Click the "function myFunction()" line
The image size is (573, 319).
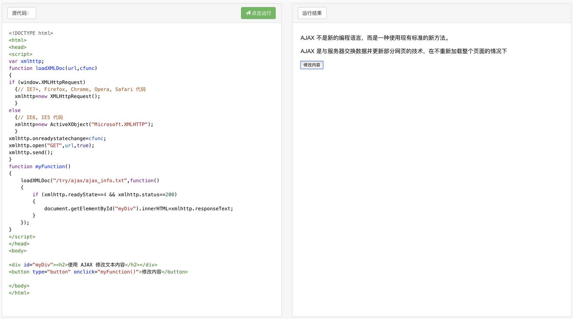pos(40,167)
